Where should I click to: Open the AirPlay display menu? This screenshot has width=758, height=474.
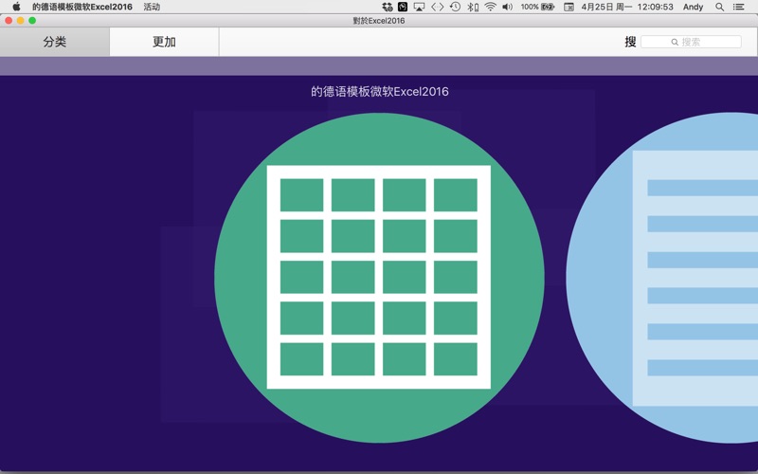[419, 7]
